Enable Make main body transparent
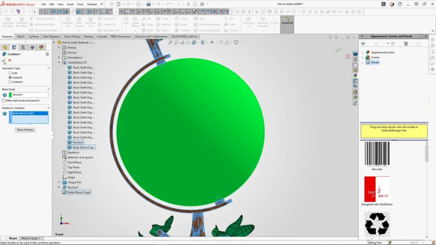This screenshot has height=245, width=436. (3, 100)
